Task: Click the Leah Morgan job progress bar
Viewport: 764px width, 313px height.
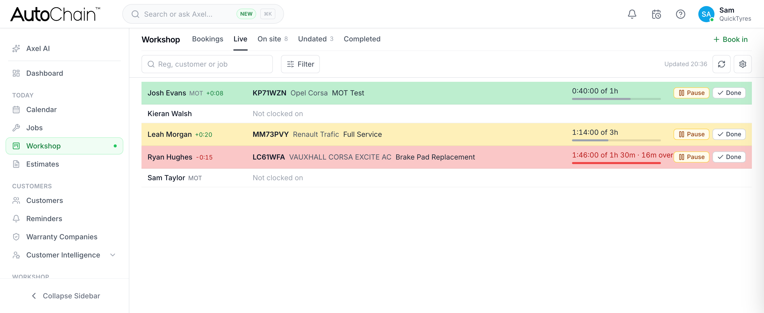Action: pos(616,140)
